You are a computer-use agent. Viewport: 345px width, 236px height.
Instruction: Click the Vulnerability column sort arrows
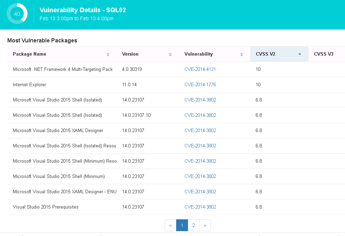(x=242, y=54)
